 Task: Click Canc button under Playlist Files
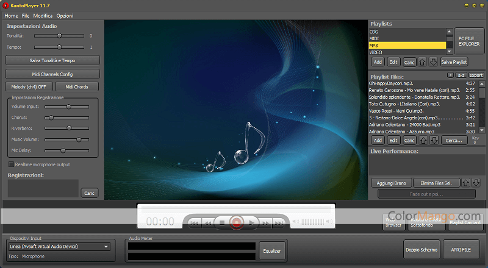click(x=409, y=141)
